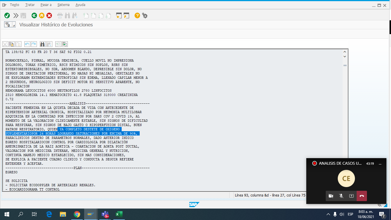
Task: Click the editor Find binoculars icon
Action: coord(43,44)
